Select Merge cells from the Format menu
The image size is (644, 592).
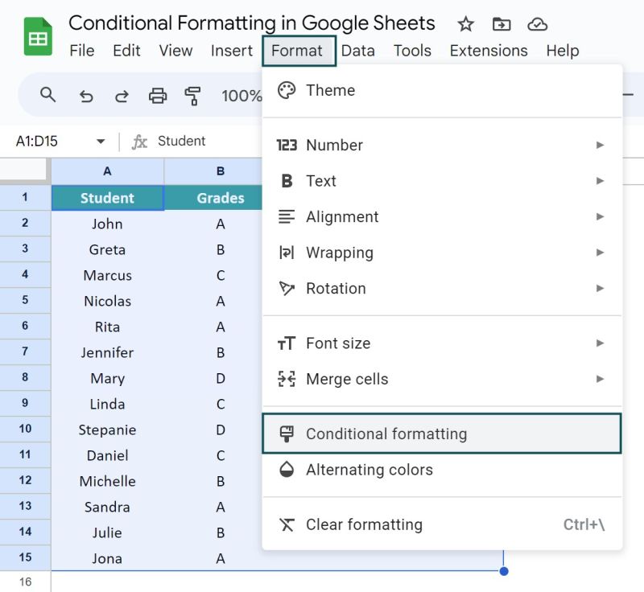pyautogui.click(x=349, y=379)
